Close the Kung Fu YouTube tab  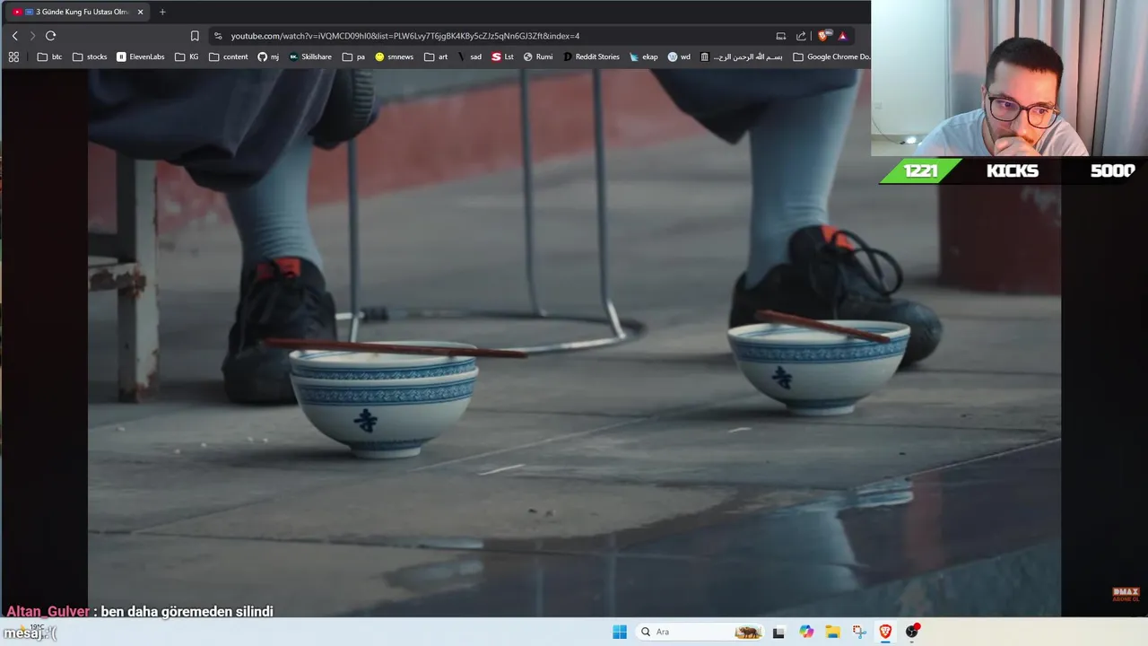[140, 12]
